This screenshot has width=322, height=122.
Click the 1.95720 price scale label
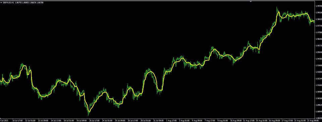(x=319, y=46)
